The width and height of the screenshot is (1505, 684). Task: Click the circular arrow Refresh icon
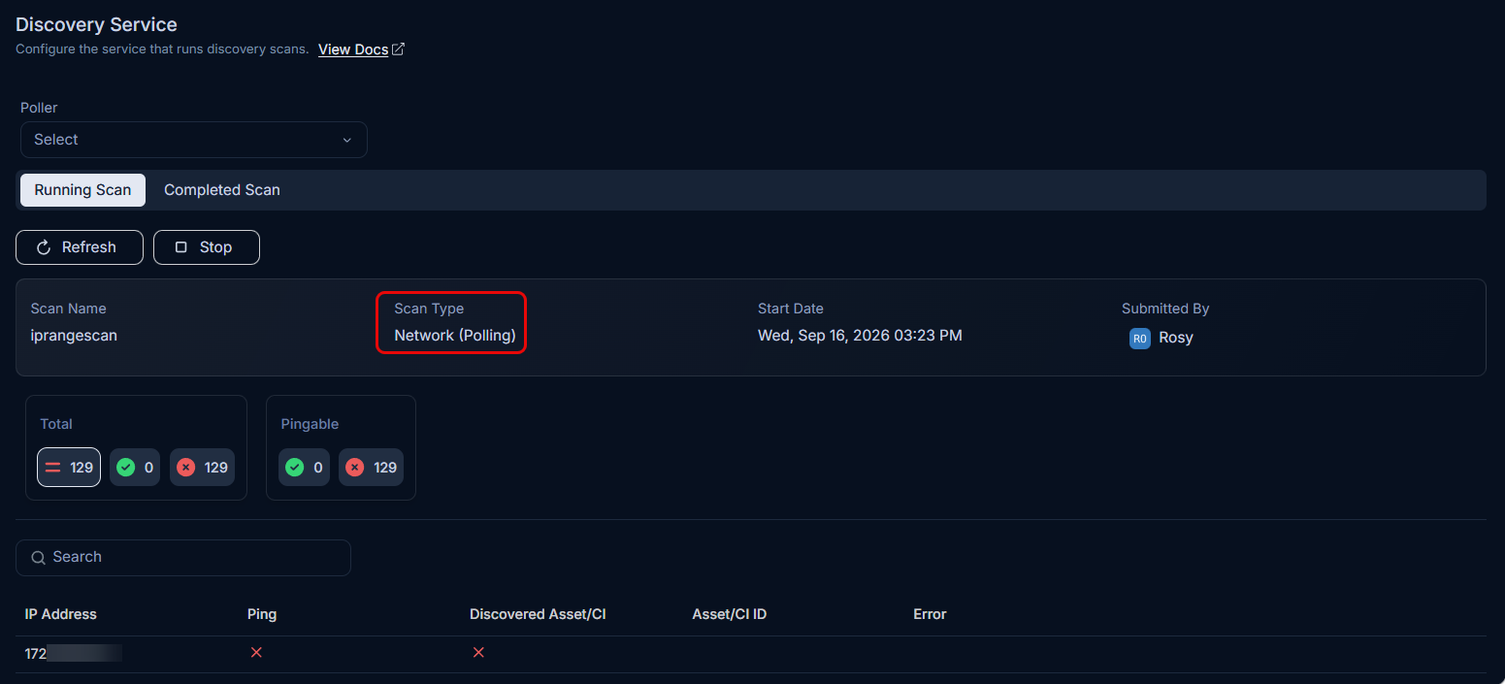click(44, 247)
